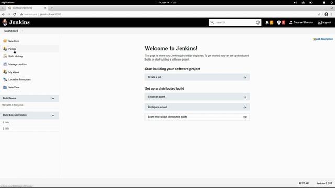335x188 pixels.
Task: Open Lockable Resources
Action: pos(20,79)
